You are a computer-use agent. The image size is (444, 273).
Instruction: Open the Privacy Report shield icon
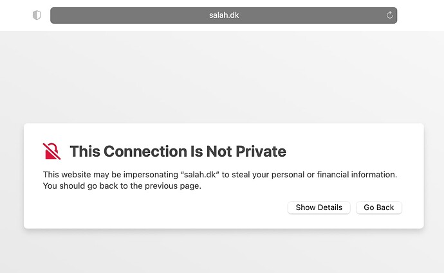click(x=37, y=15)
